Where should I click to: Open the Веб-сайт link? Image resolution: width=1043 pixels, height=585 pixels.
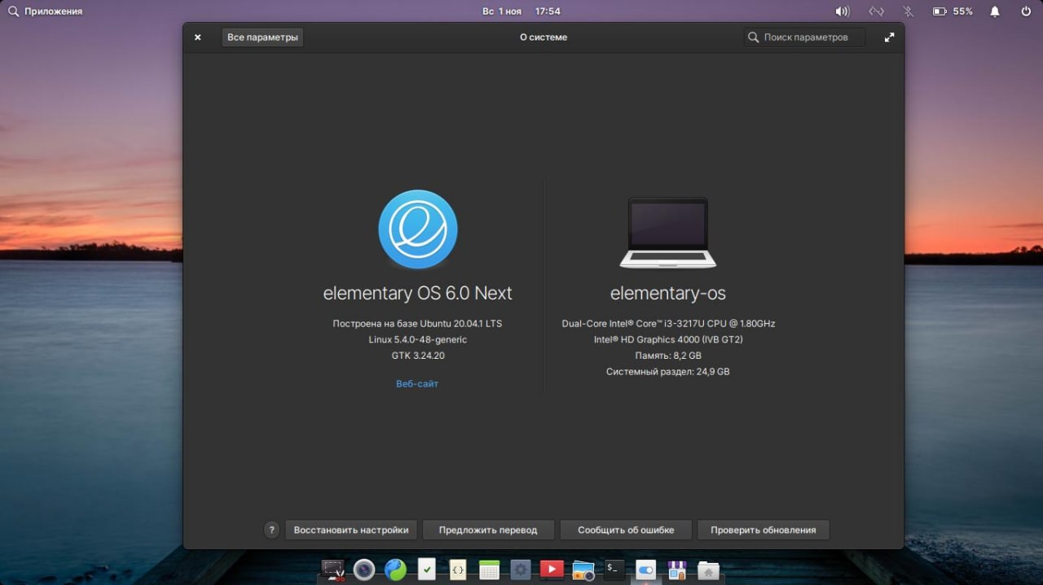point(417,384)
